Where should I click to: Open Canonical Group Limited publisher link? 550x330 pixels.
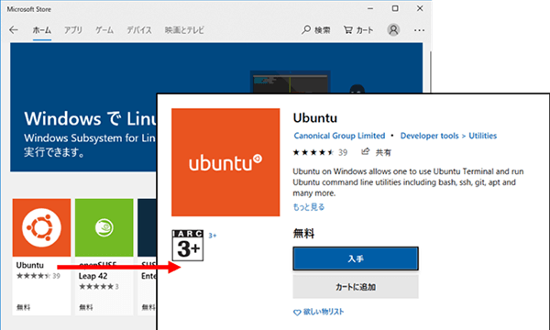[339, 136]
